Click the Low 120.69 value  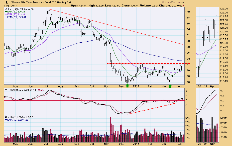click(113, 6)
